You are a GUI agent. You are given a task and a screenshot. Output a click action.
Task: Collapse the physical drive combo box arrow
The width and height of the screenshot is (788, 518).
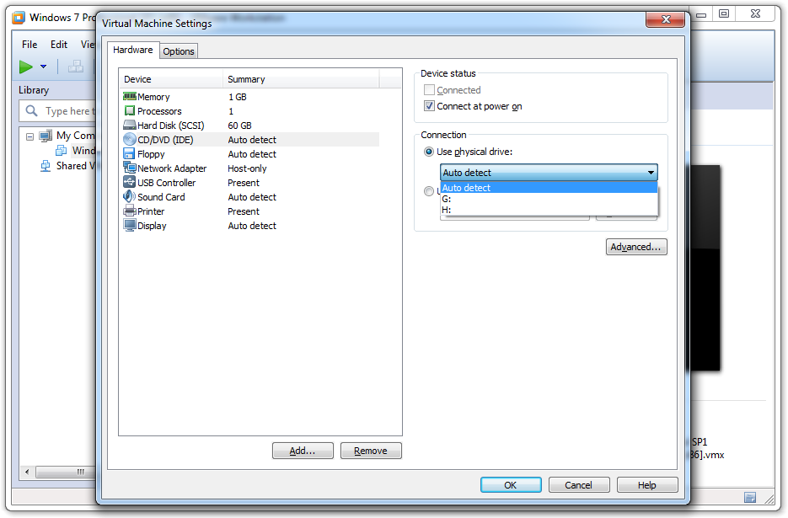pyautogui.click(x=650, y=173)
